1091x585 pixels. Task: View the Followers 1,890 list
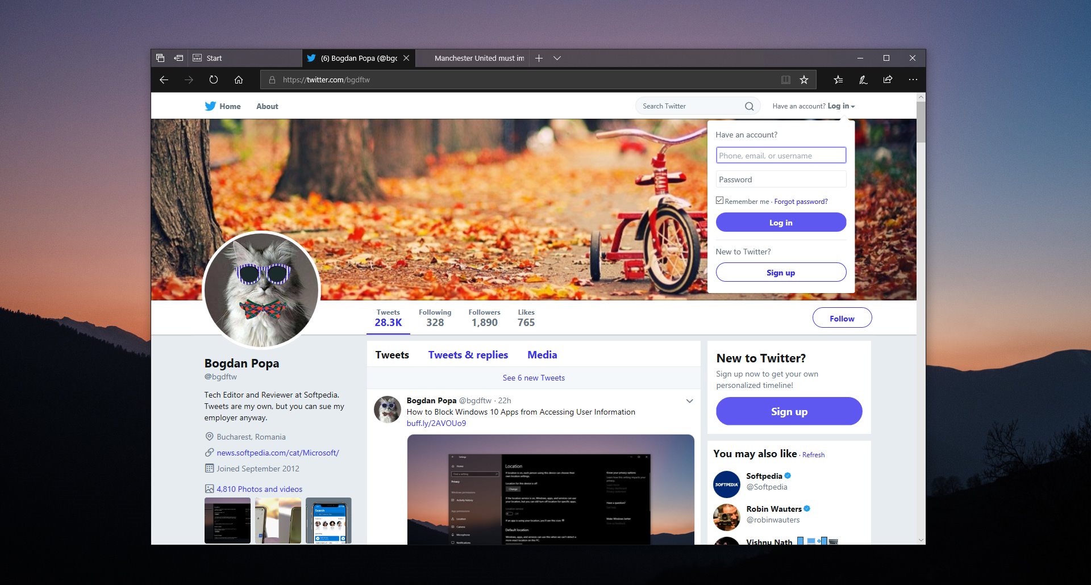click(x=485, y=318)
